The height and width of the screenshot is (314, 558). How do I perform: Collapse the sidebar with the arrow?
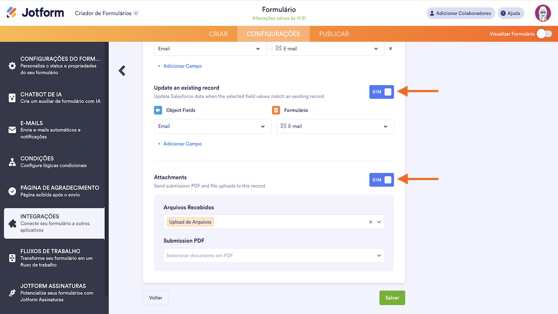(121, 70)
